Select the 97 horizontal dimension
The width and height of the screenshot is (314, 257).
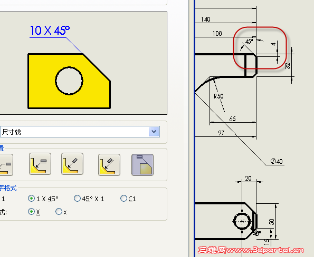coord(221,133)
